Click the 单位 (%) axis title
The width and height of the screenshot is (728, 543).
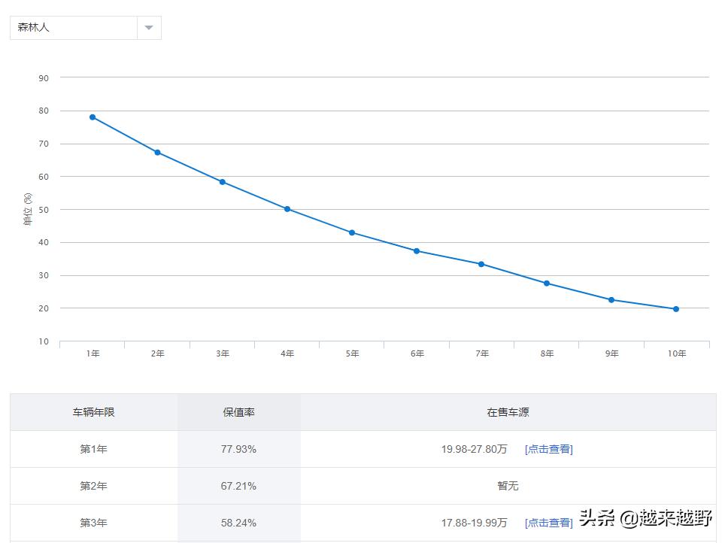pyautogui.click(x=28, y=209)
